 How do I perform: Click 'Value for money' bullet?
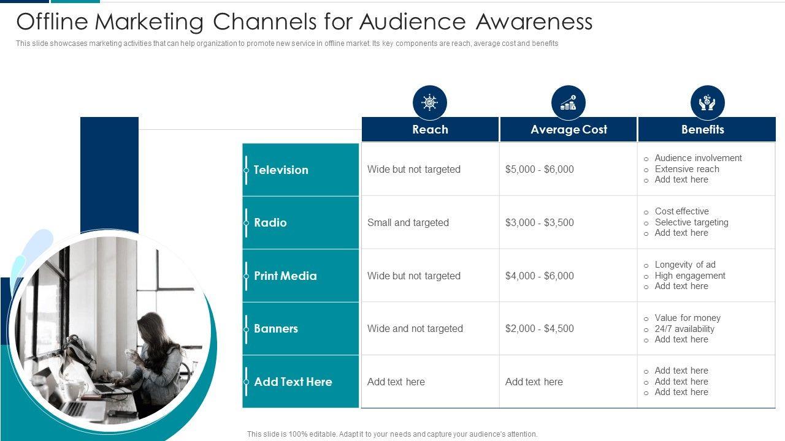[x=687, y=318]
